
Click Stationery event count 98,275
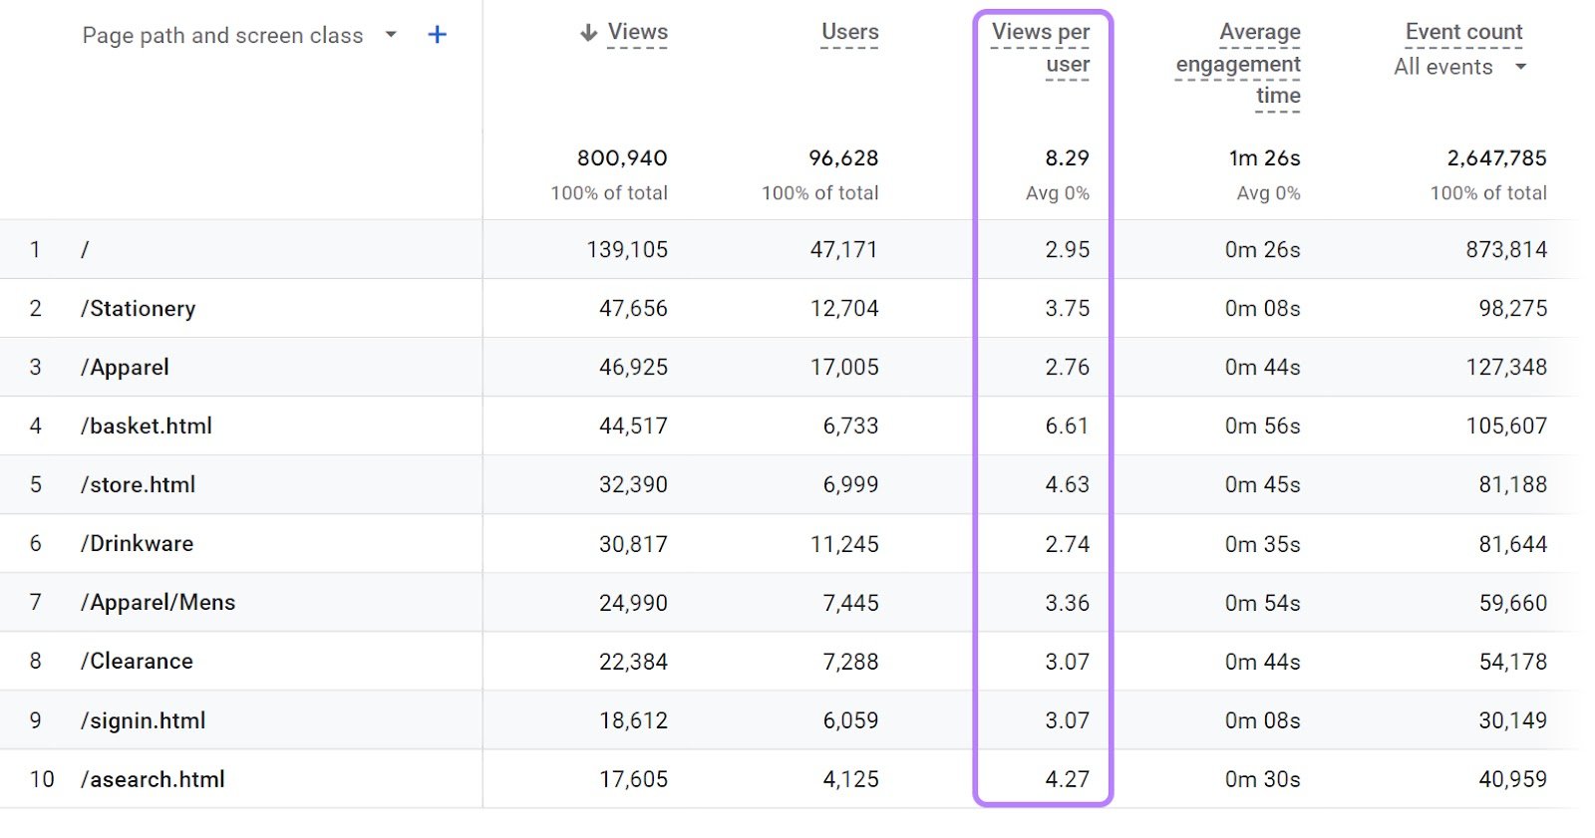pyautogui.click(x=1512, y=309)
